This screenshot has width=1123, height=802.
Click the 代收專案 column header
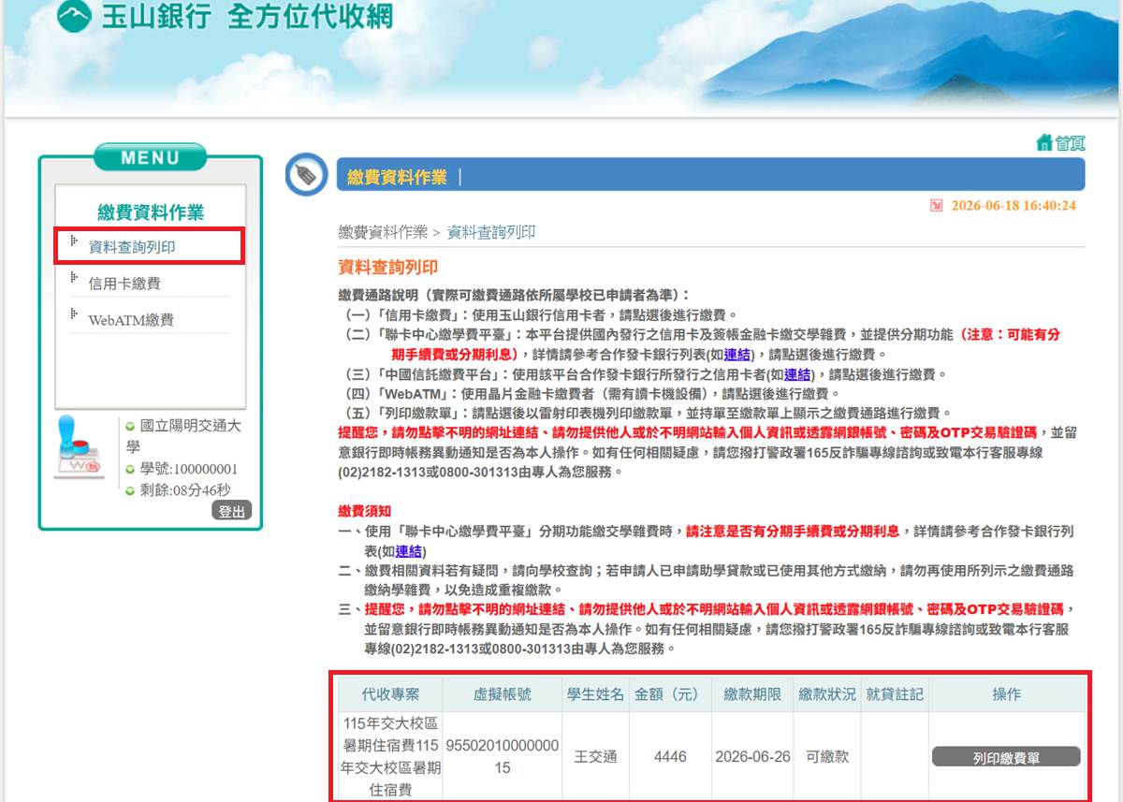click(391, 694)
